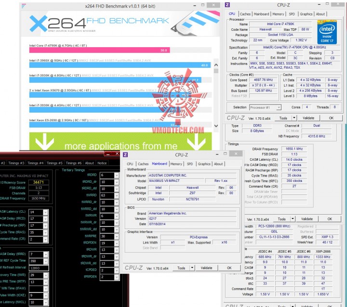Screen dimensions: 347x307
Task: Click Validate in the CPU-Z Memory window
Action: 307,219
